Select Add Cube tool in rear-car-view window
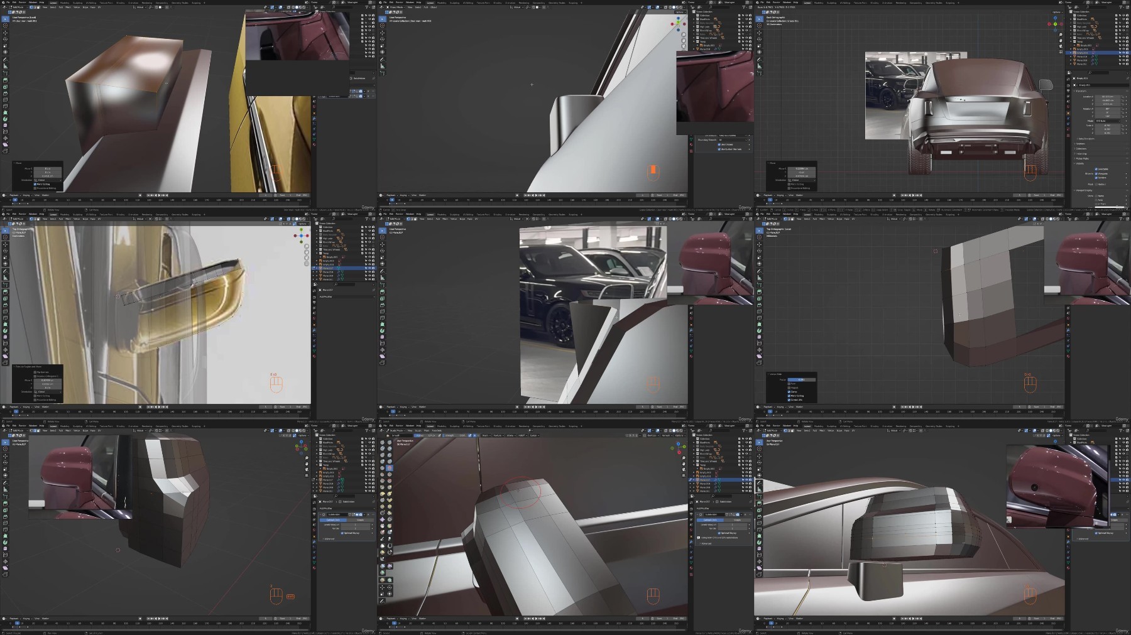The width and height of the screenshot is (1131, 635). (759, 73)
